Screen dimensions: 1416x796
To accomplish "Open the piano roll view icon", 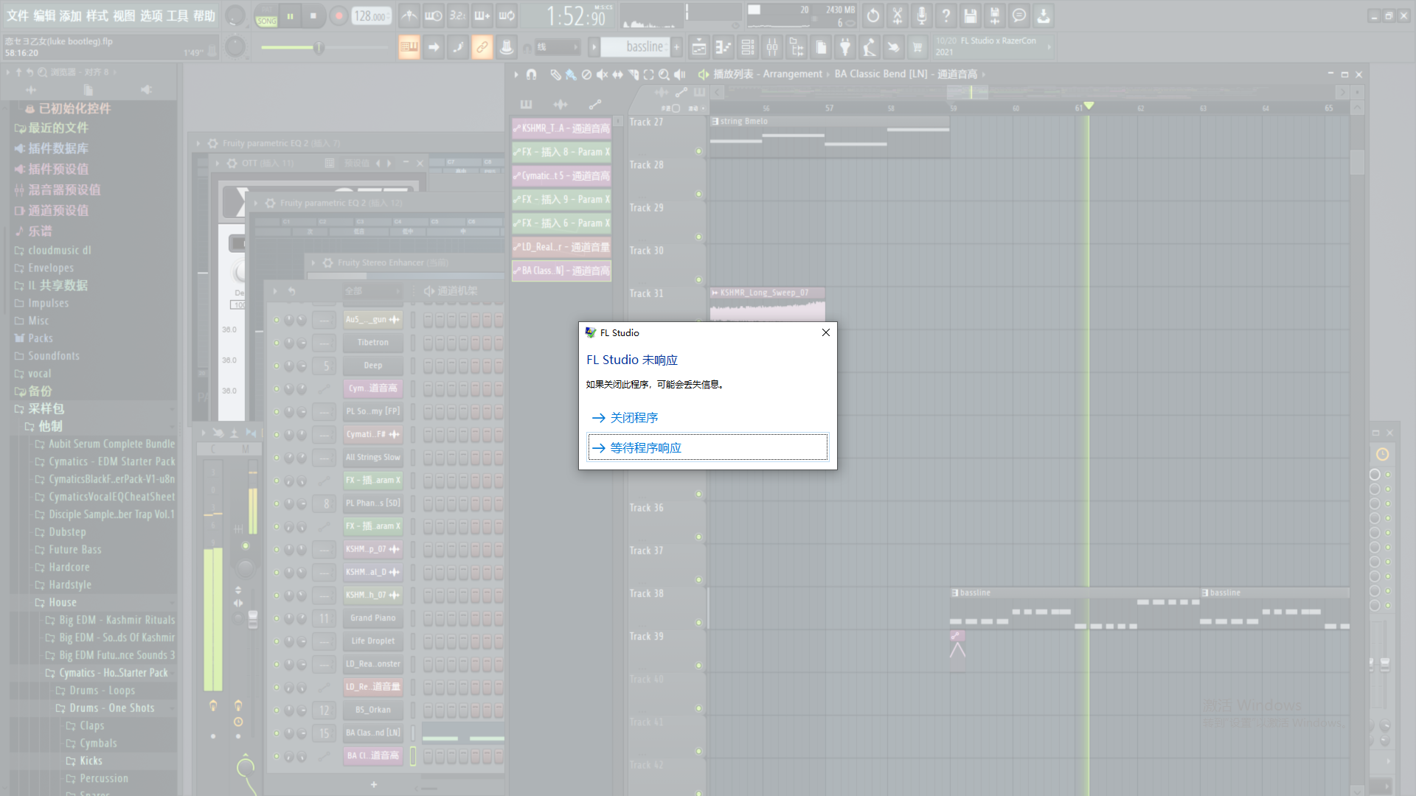I will point(723,48).
